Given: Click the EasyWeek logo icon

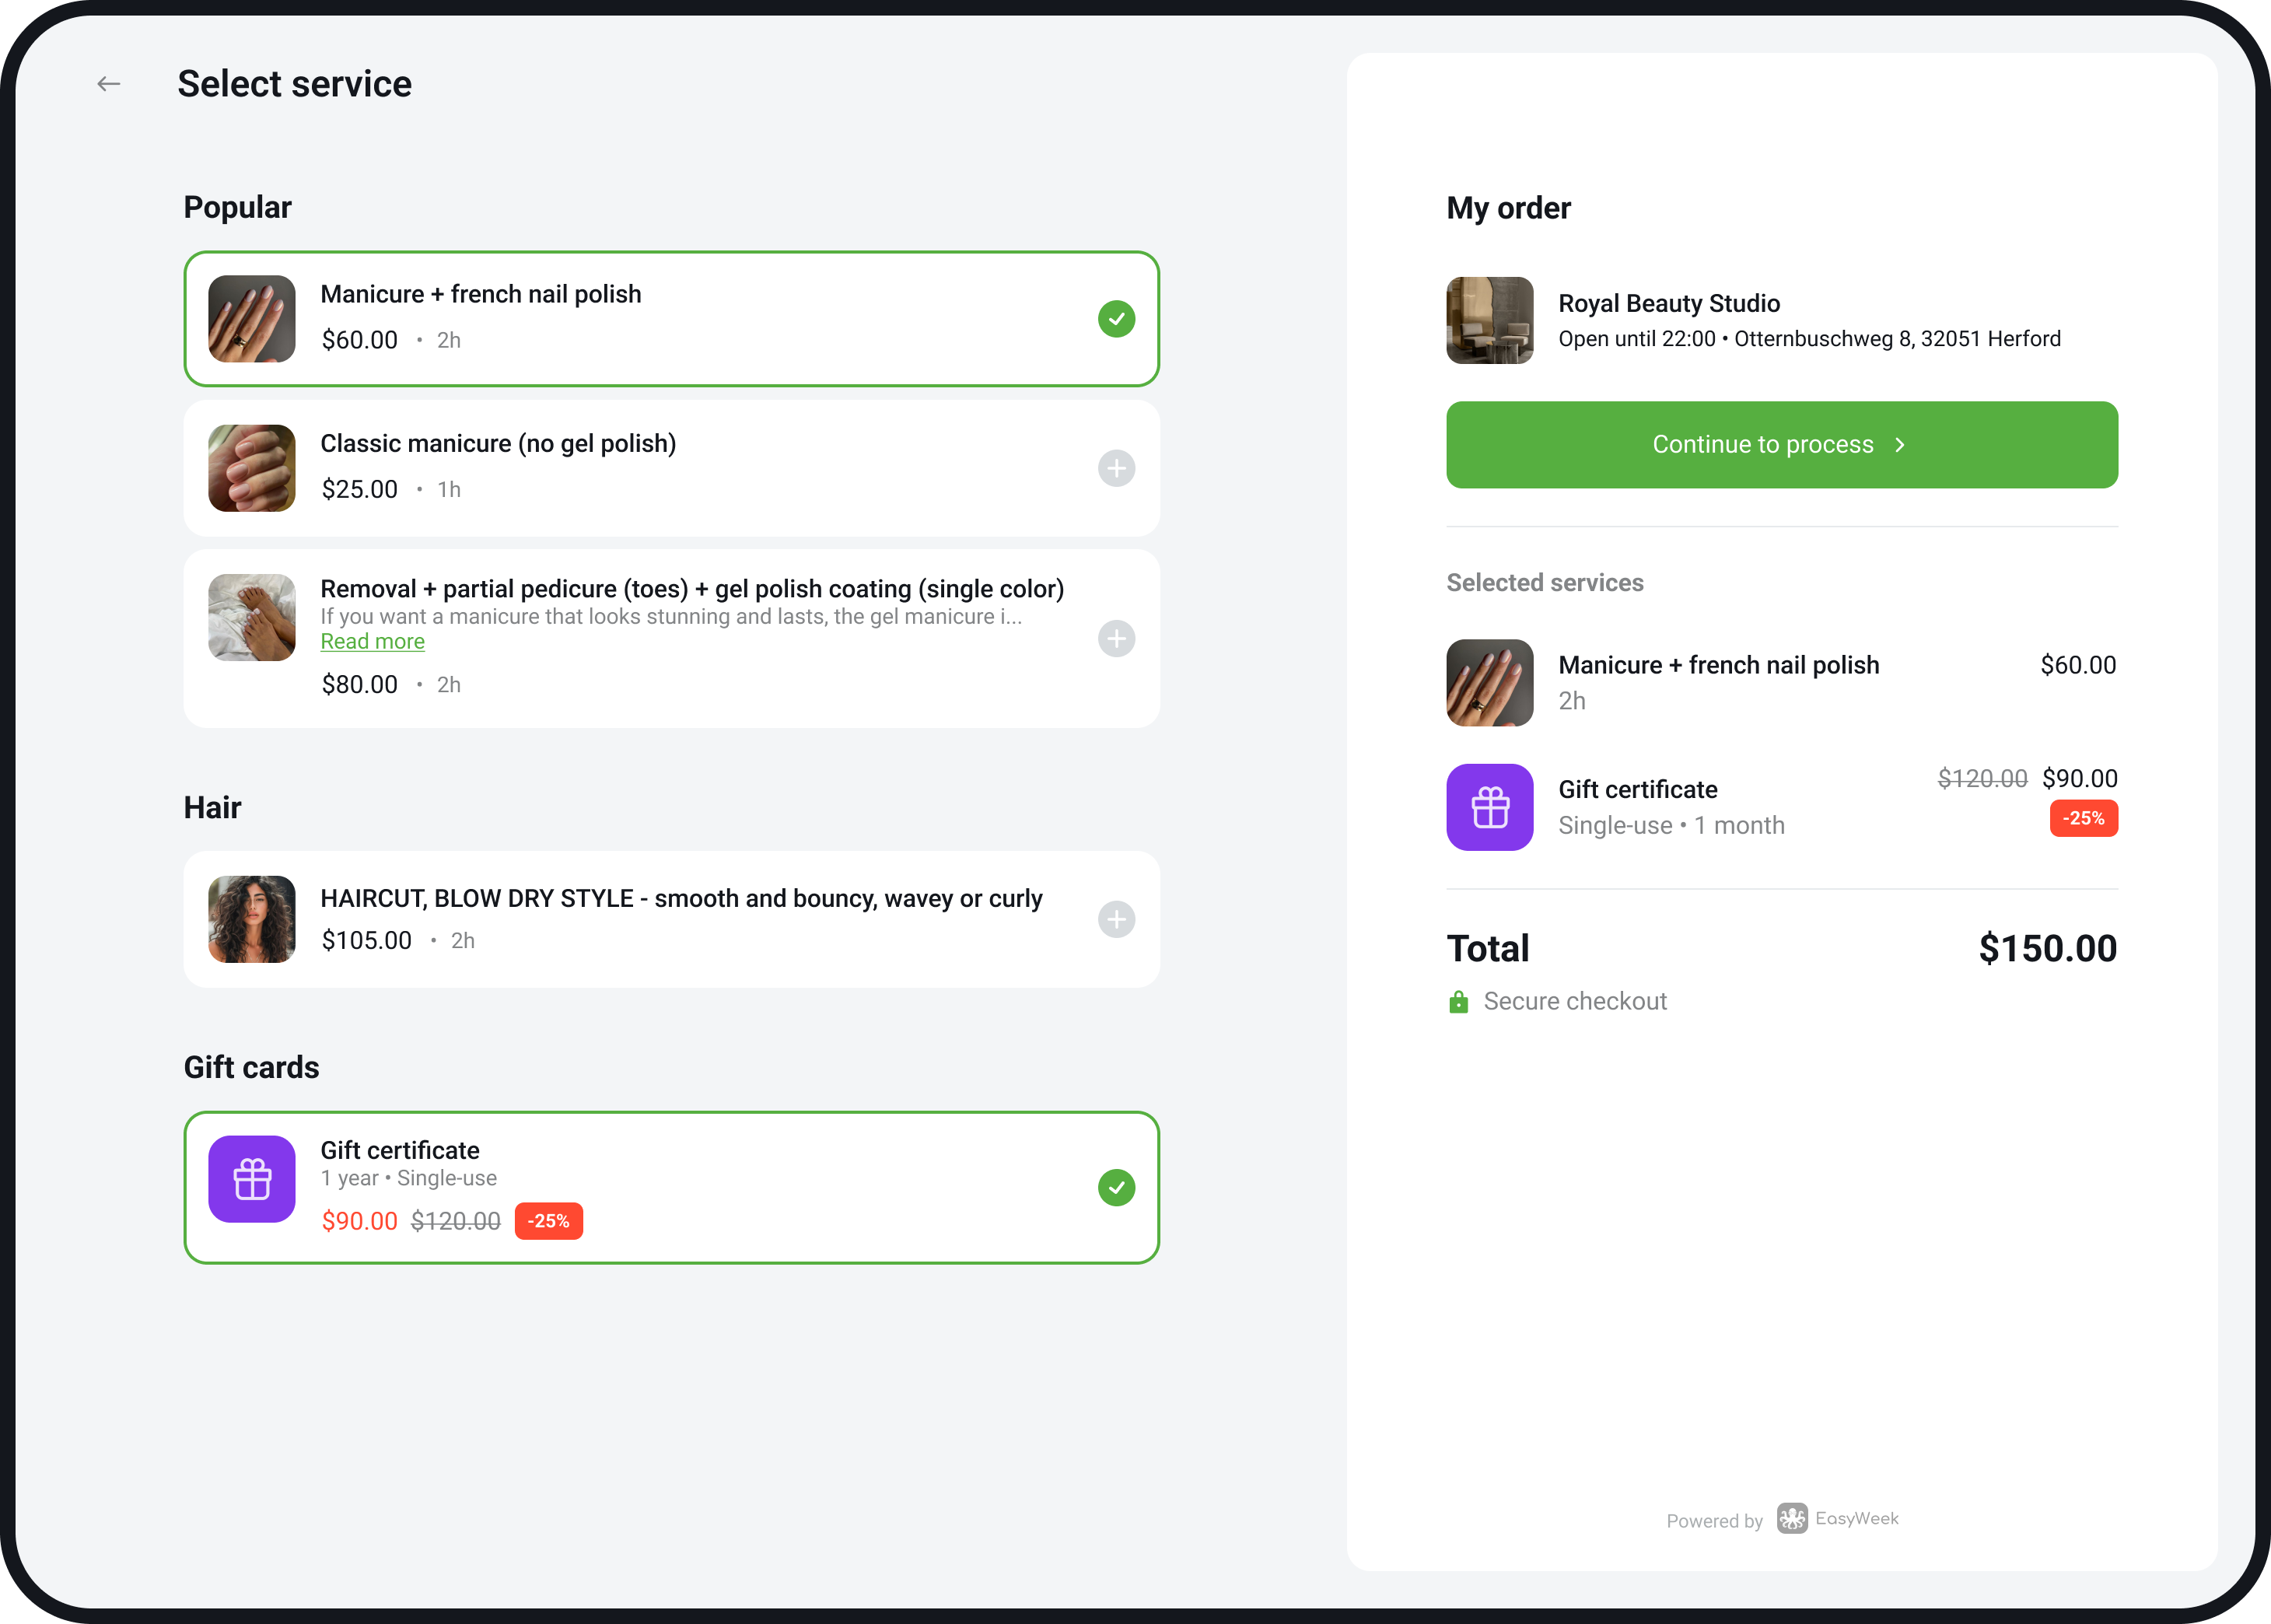Looking at the screenshot, I should pos(1791,1518).
